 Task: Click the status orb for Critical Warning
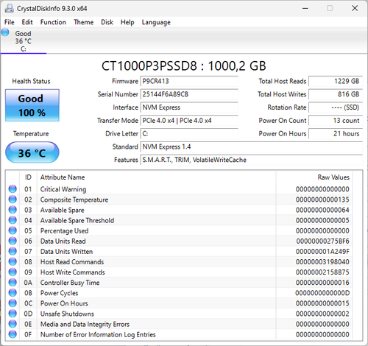13,189
